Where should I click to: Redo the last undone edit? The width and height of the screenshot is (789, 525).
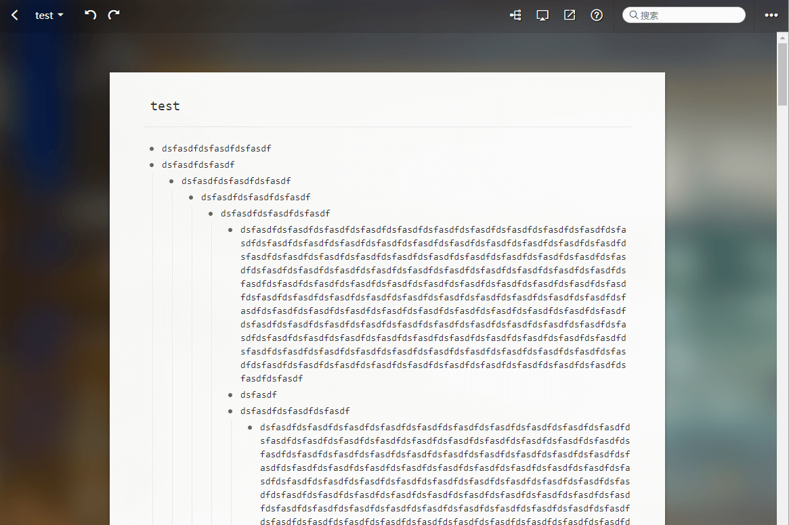114,15
